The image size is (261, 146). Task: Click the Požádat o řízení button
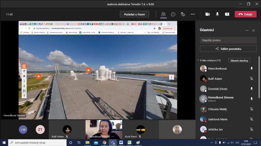click(134, 14)
